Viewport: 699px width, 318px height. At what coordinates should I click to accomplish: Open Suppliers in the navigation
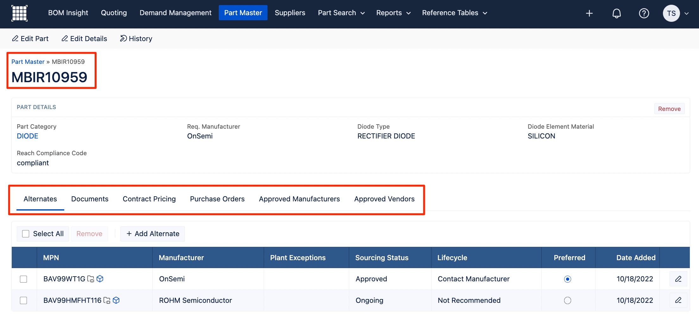click(x=290, y=13)
